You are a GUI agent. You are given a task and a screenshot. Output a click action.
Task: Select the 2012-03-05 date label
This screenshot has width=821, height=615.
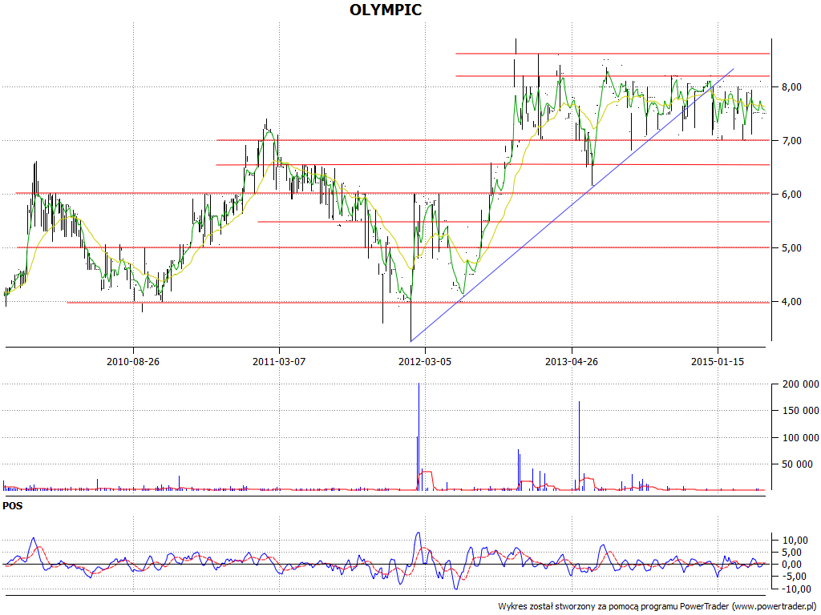425,361
